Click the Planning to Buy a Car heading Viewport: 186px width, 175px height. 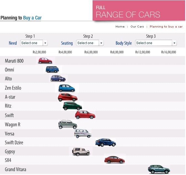click(x=21, y=18)
